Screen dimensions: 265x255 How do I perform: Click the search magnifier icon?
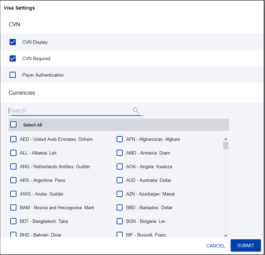[x=136, y=110]
